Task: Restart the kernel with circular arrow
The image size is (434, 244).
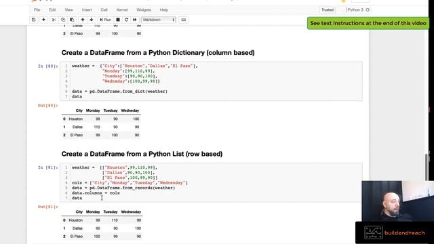Action: (126, 20)
